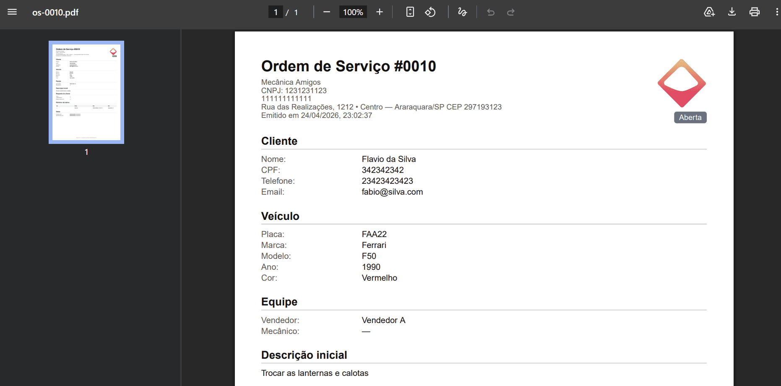This screenshot has width=781, height=386.
Task: Download os-0010.pdf
Action: coord(732,12)
